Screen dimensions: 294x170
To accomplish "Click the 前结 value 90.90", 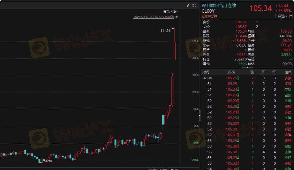I will pyautogui.click(x=287, y=64).
